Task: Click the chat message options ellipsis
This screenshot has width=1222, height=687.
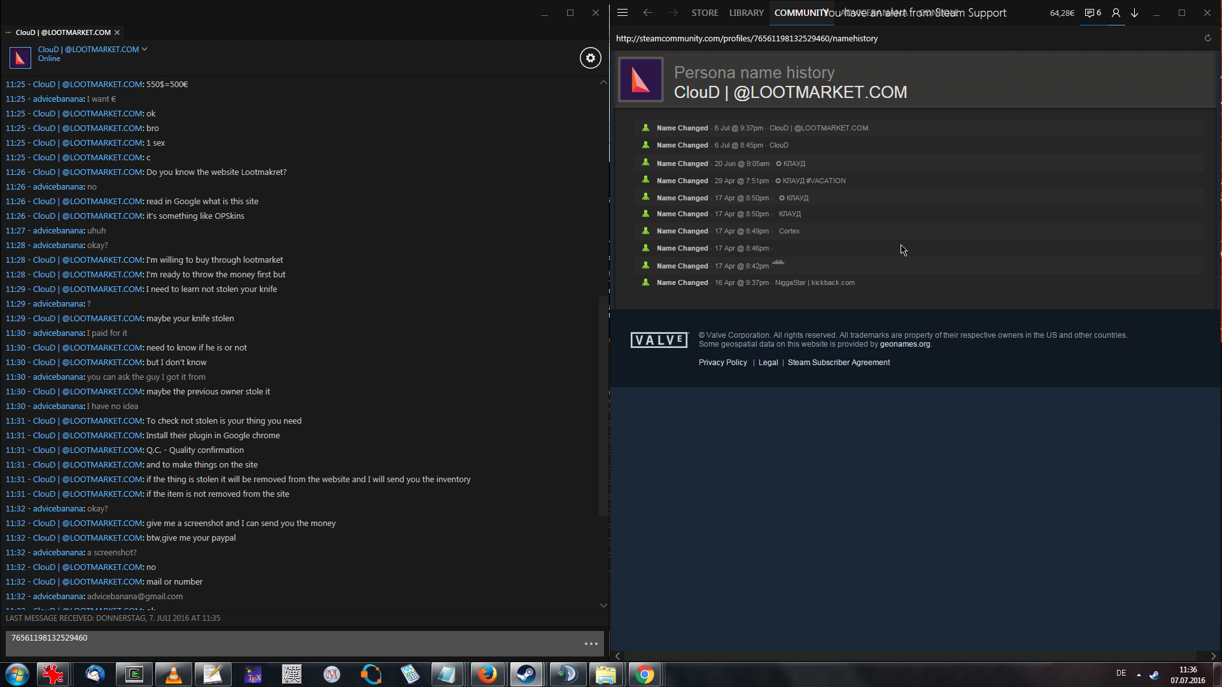Action: pyautogui.click(x=591, y=644)
